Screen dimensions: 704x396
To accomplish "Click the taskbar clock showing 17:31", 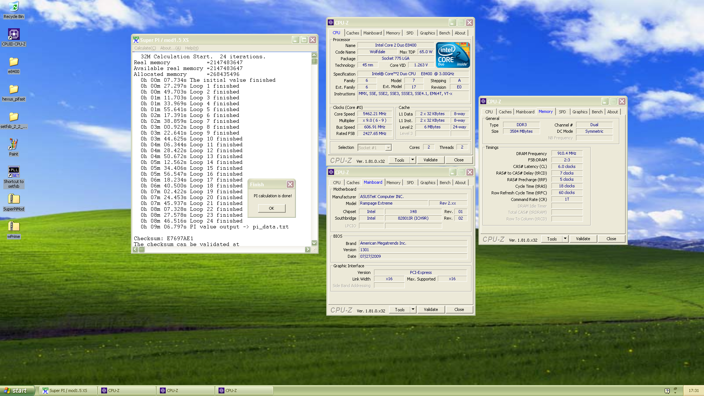I will (x=693, y=390).
